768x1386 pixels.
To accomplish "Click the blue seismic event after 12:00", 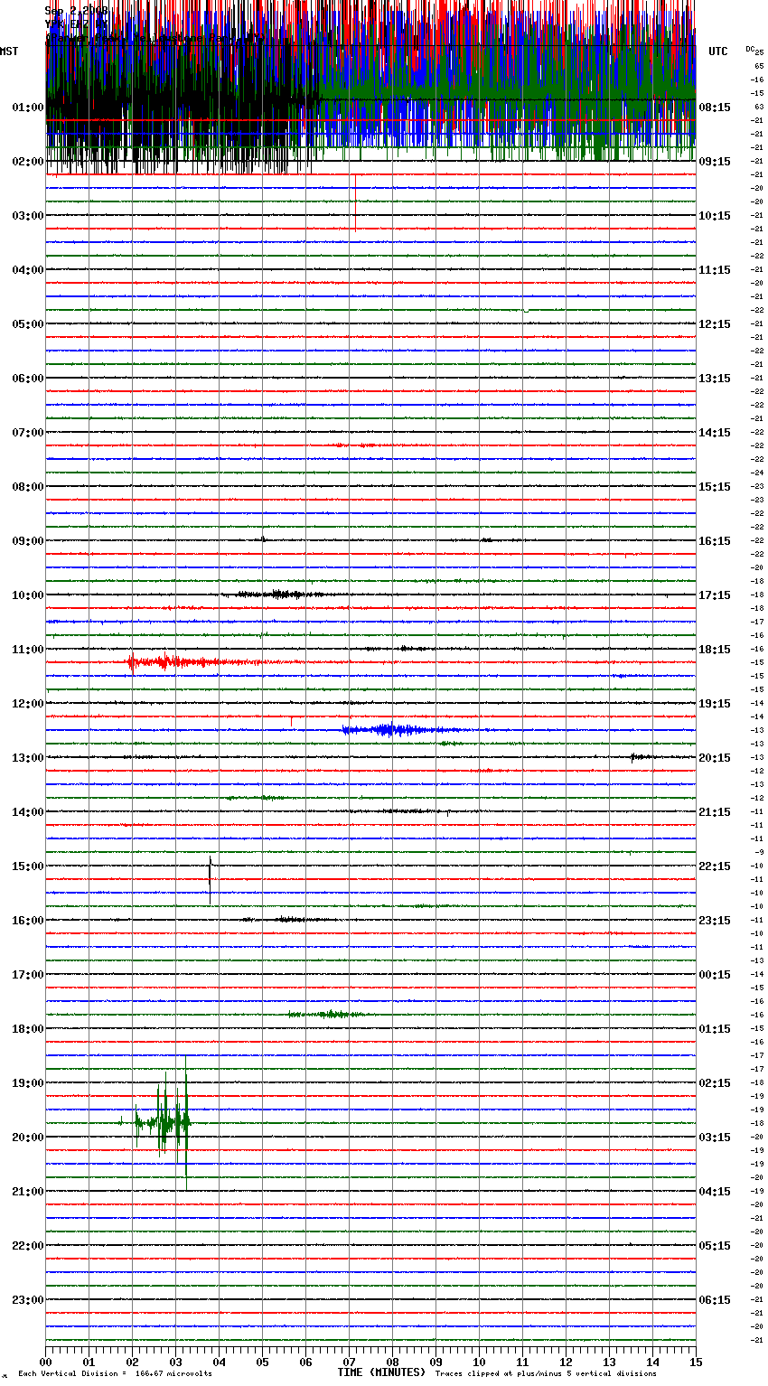I will click(402, 730).
